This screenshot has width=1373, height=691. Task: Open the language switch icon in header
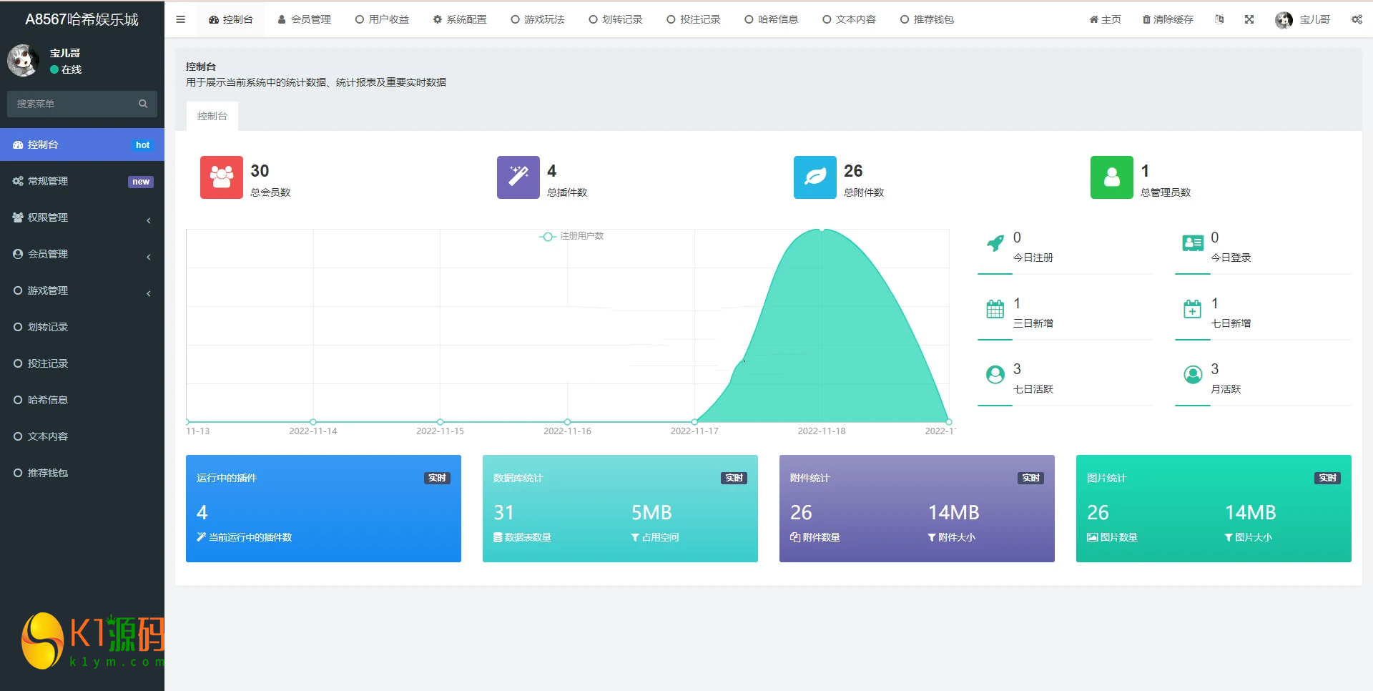1219,19
